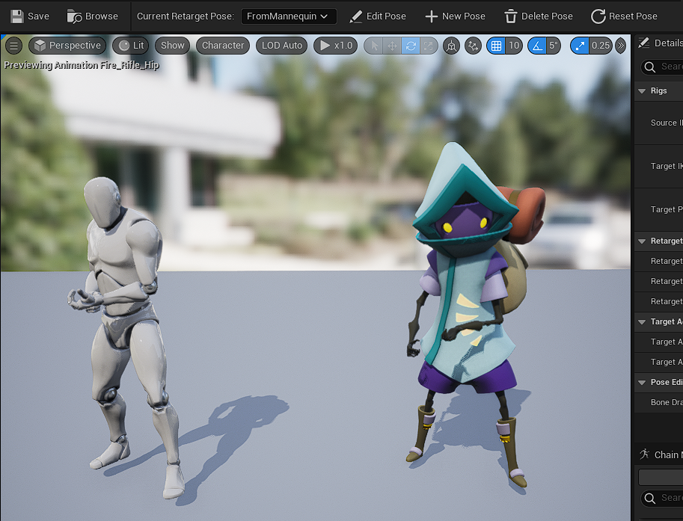Select the Bone Dra property row
Viewport: 683px width, 521px height.
coord(658,403)
